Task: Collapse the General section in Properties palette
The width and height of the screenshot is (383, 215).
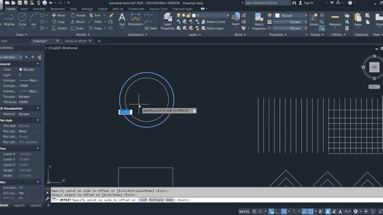Action: [38, 64]
